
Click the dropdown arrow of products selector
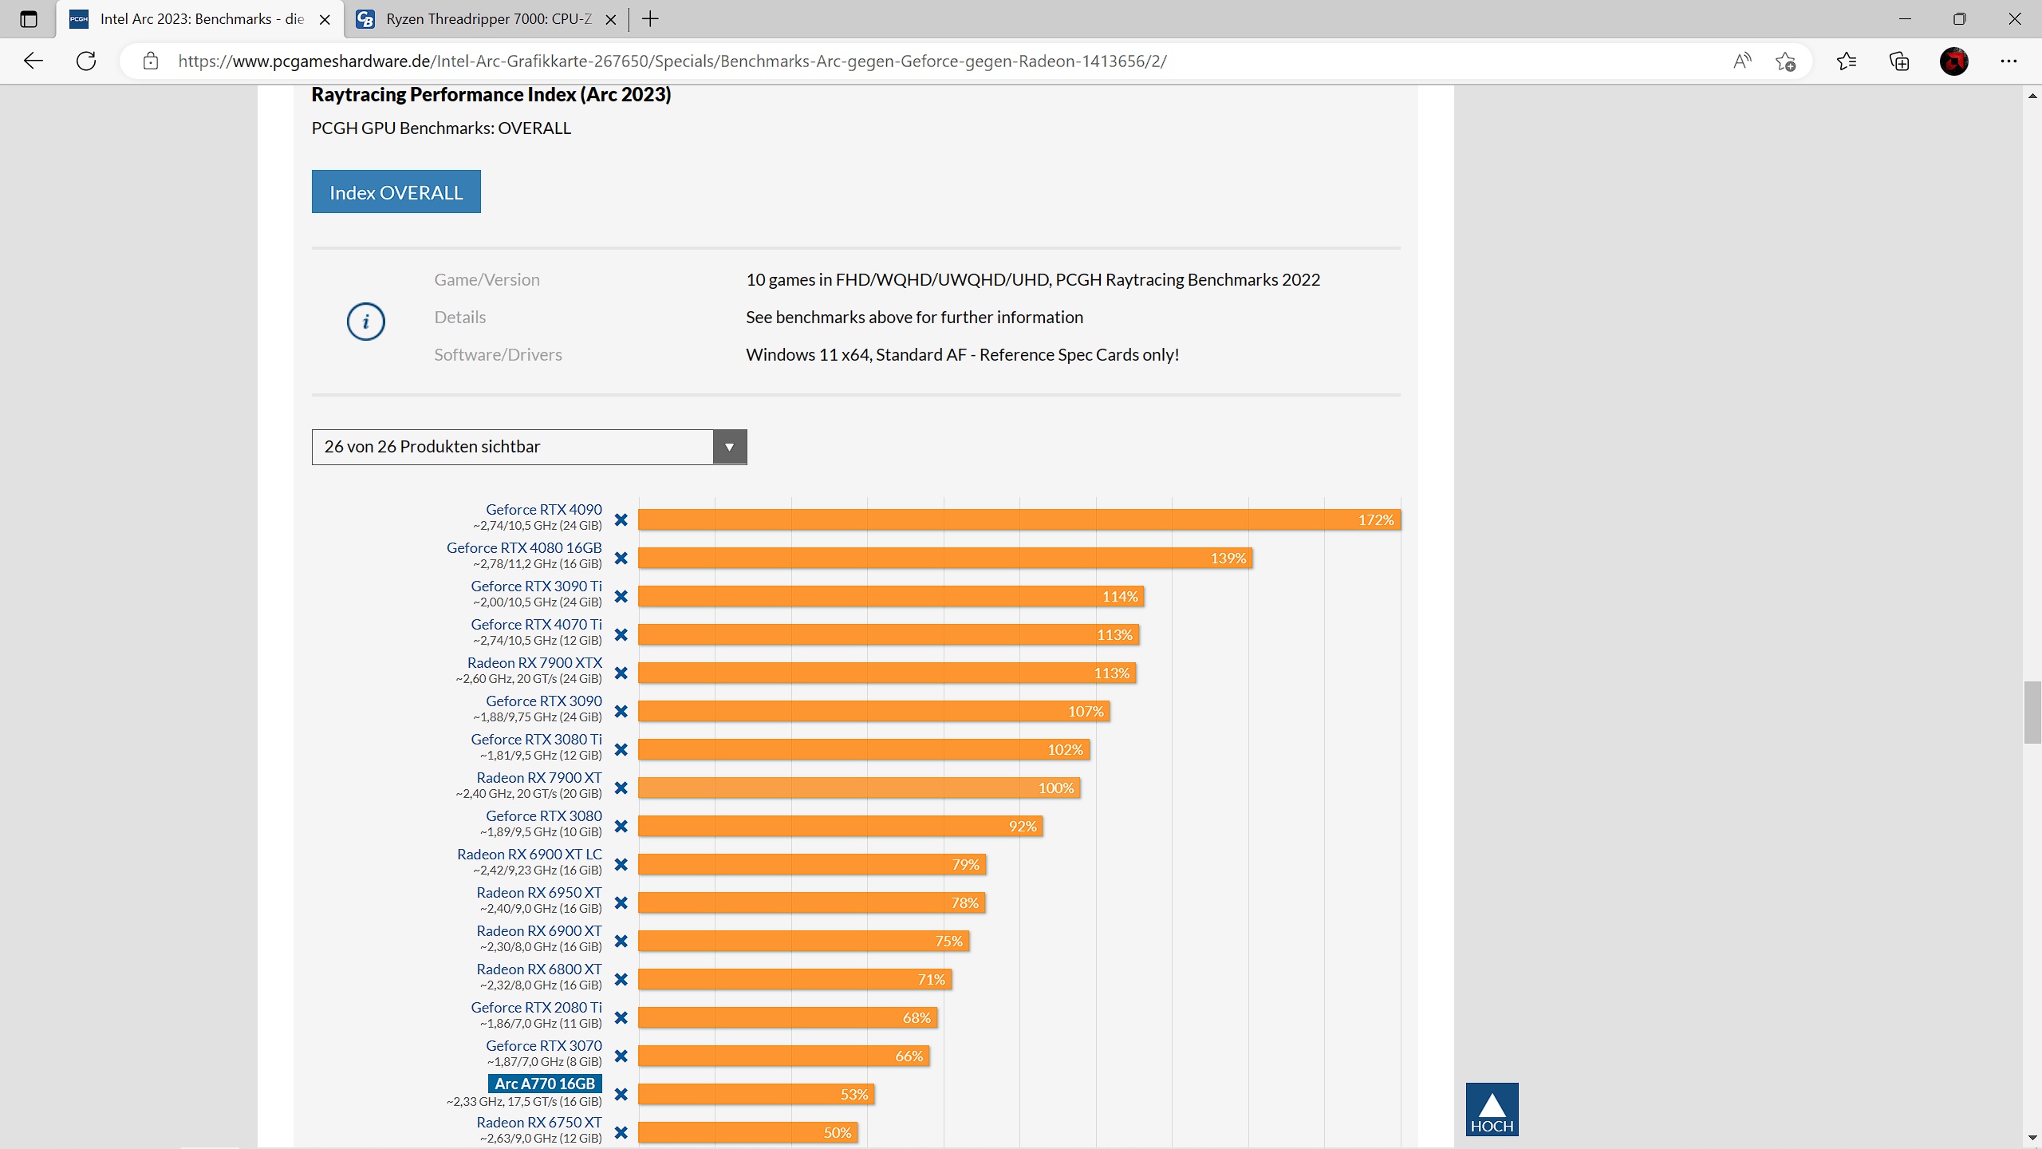point(729,447)
